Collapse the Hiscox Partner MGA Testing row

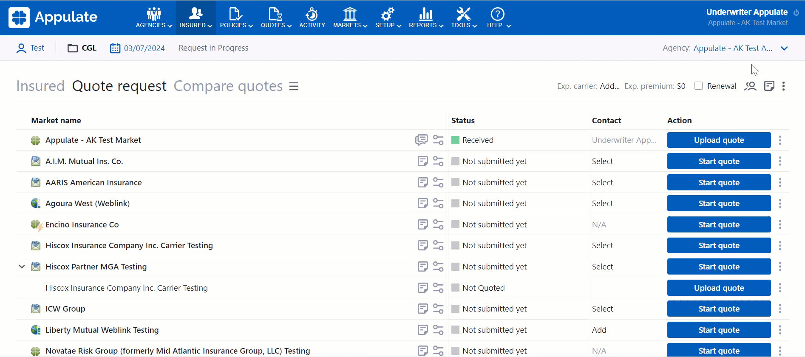[x=22, y=267]
